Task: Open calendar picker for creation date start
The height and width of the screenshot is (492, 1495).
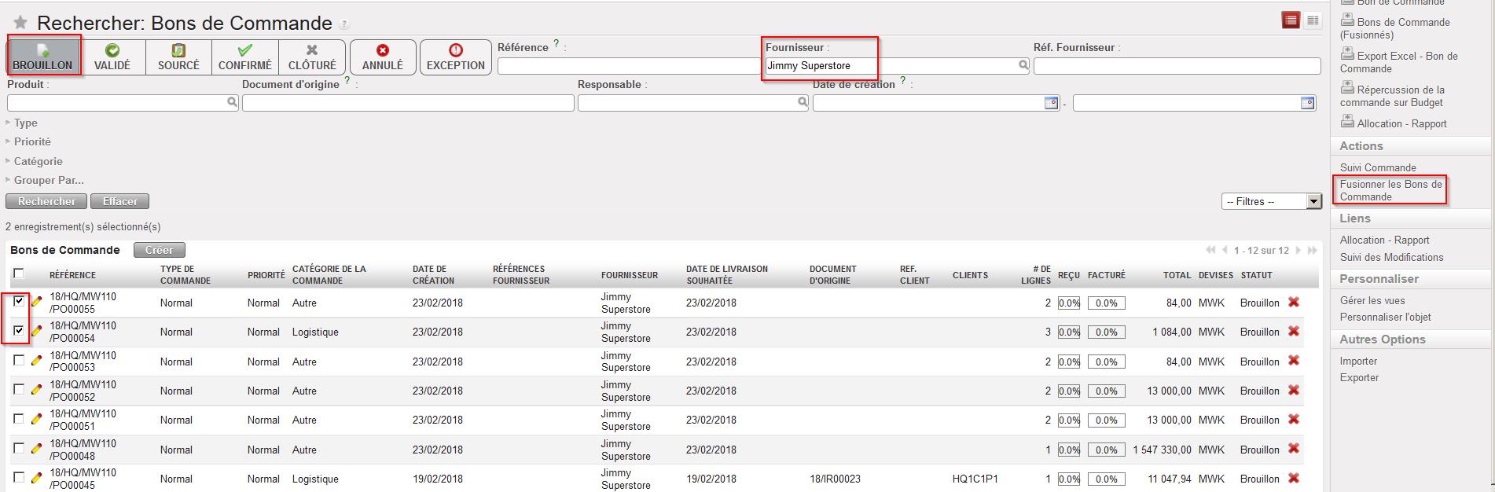Action: [x=1051, y=103]
